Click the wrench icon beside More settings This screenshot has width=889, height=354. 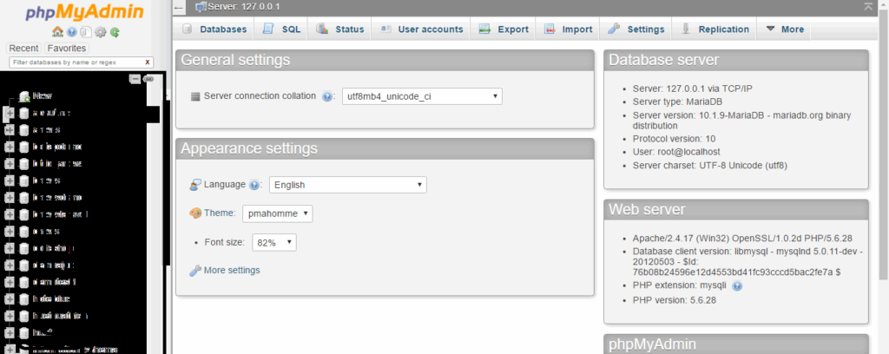tap(195, 271)
